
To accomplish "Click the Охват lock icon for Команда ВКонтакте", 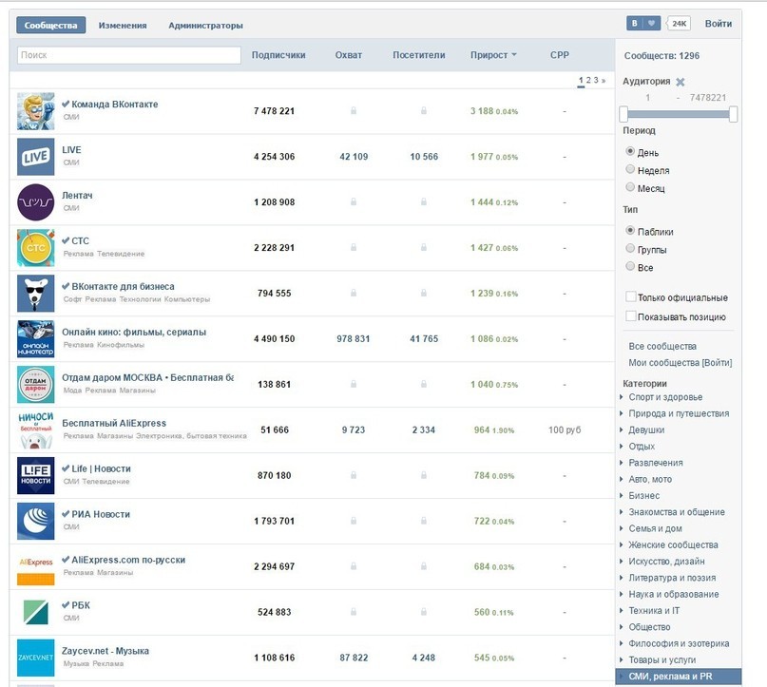I will point(354,111).
